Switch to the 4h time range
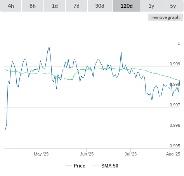Screen dimensions: 184x176 click(x=11, y=6)
